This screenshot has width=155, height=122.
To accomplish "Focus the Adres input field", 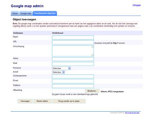I will pos(73,59).
